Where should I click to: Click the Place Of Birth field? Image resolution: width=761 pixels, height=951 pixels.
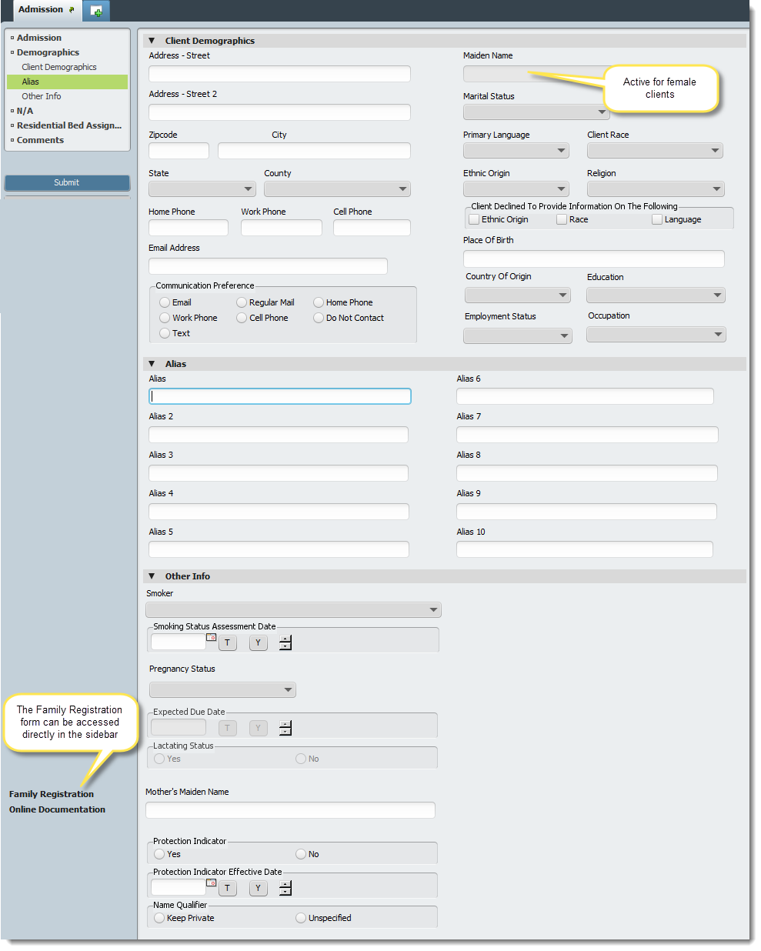point(594,259)
